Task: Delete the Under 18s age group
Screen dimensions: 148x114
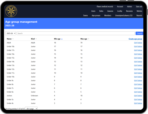Action: tap(140, 46)
